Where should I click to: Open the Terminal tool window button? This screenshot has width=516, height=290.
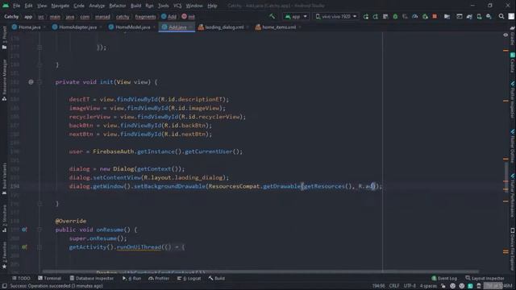(x=49, y=278)
